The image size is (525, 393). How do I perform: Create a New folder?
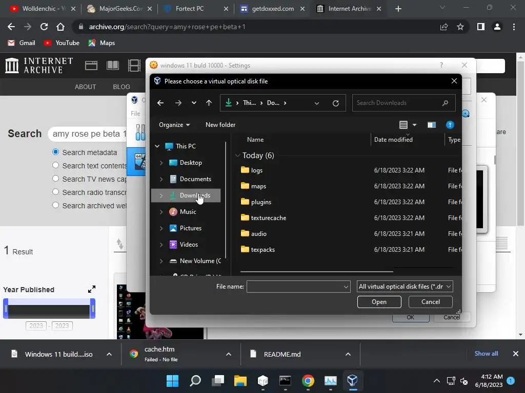pyautogui.click(x=220, y=125)
